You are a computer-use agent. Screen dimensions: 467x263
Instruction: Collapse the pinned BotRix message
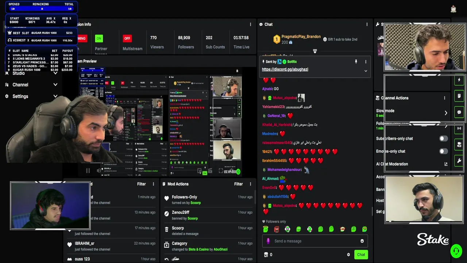click(x=366, y=71)
